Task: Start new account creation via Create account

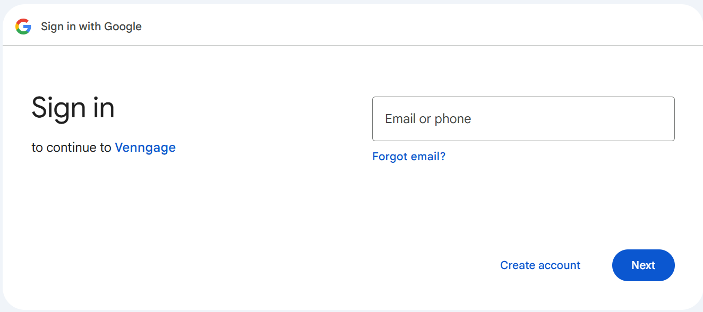Action: pyautogui.click(x=540, y=265)
